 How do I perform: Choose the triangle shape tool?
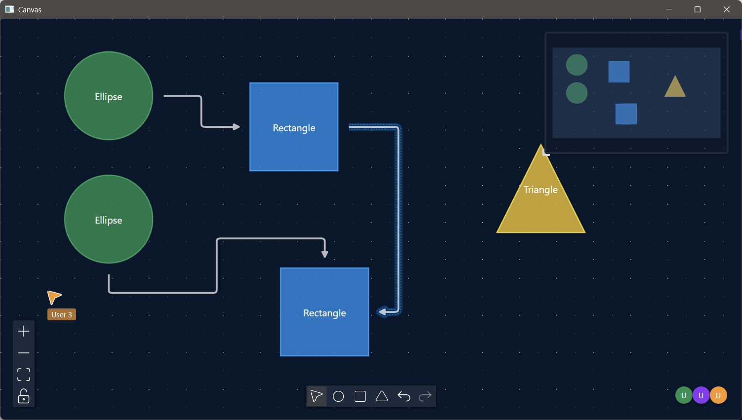click(382, 396)
